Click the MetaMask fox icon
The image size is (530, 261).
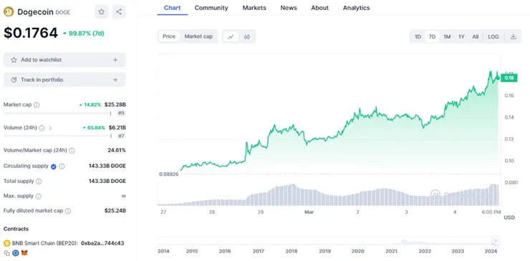(x=24, y=253)
